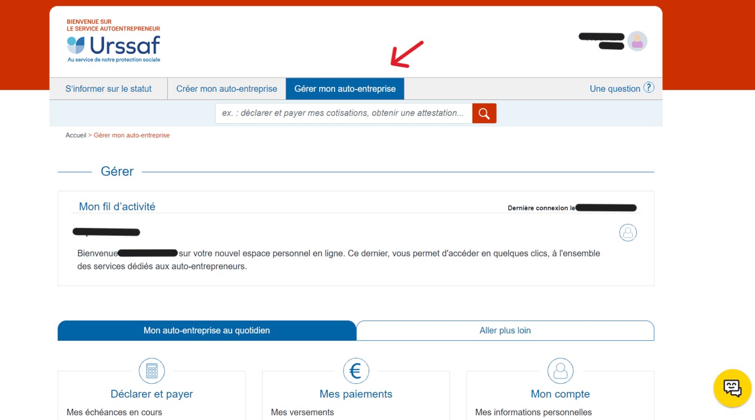Open the Créer mon auto-entreprise tab

226,88
